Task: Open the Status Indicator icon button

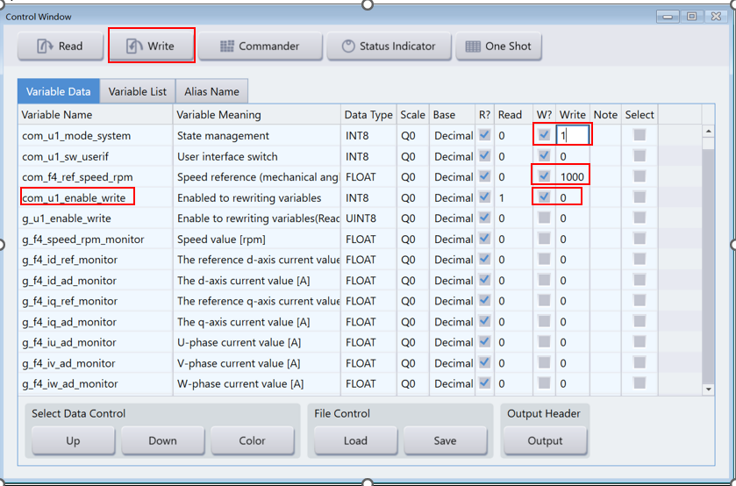Action: click(x=389, y=46)
